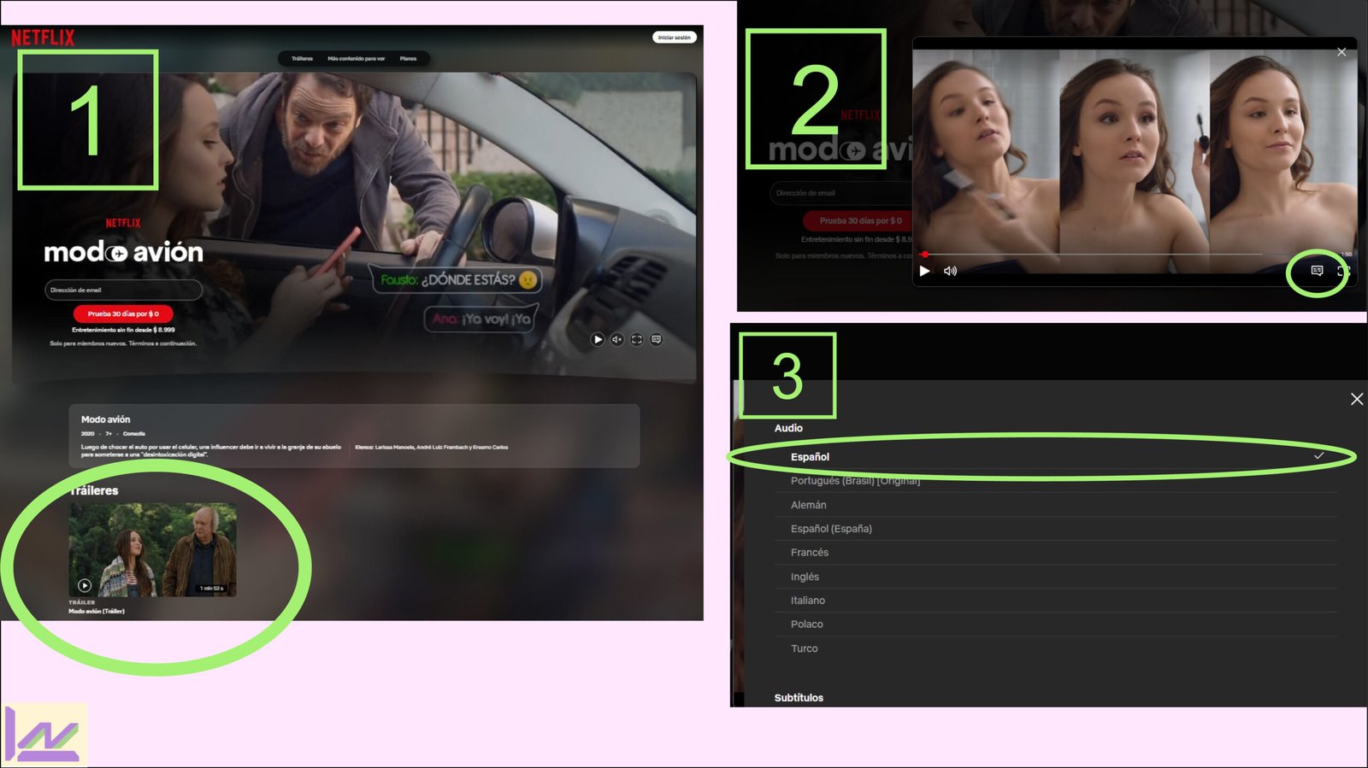Viewport: 1368px width, 768px height.
Task: Open subtitles icon on hero preview
Action: click(657, 339)
